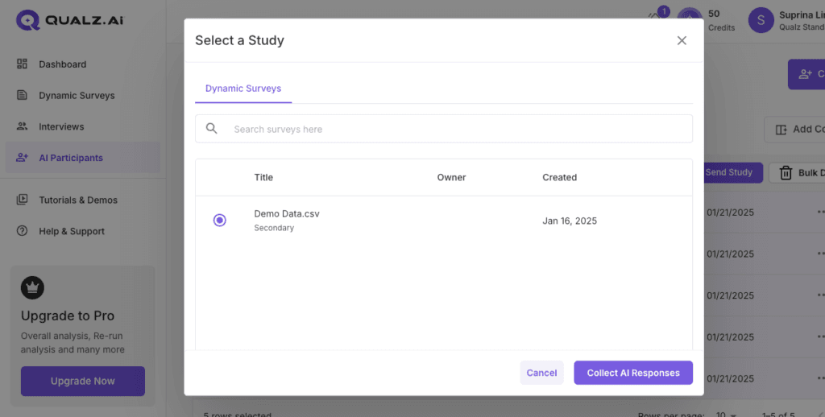The image size is (825, 417).
Task: Click the Collect AI Responses button
Action: pos(633,373)
